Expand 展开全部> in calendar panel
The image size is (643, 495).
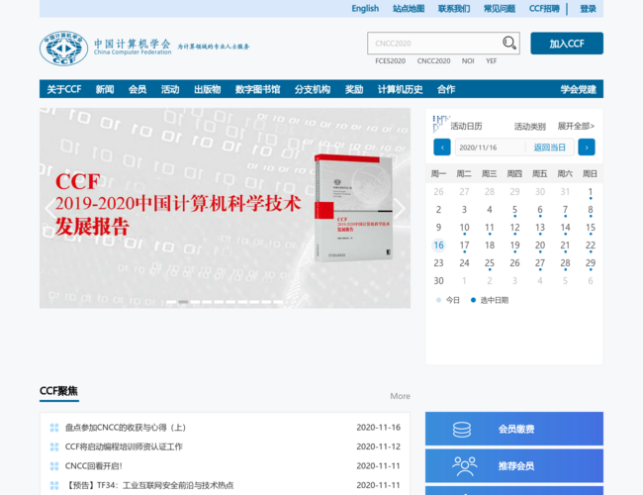(x=576, y=127)
